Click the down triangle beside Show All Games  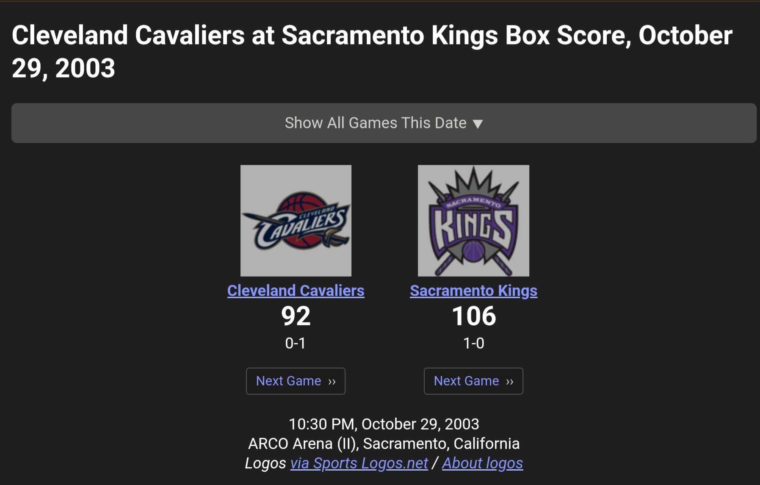pos(478,124)
